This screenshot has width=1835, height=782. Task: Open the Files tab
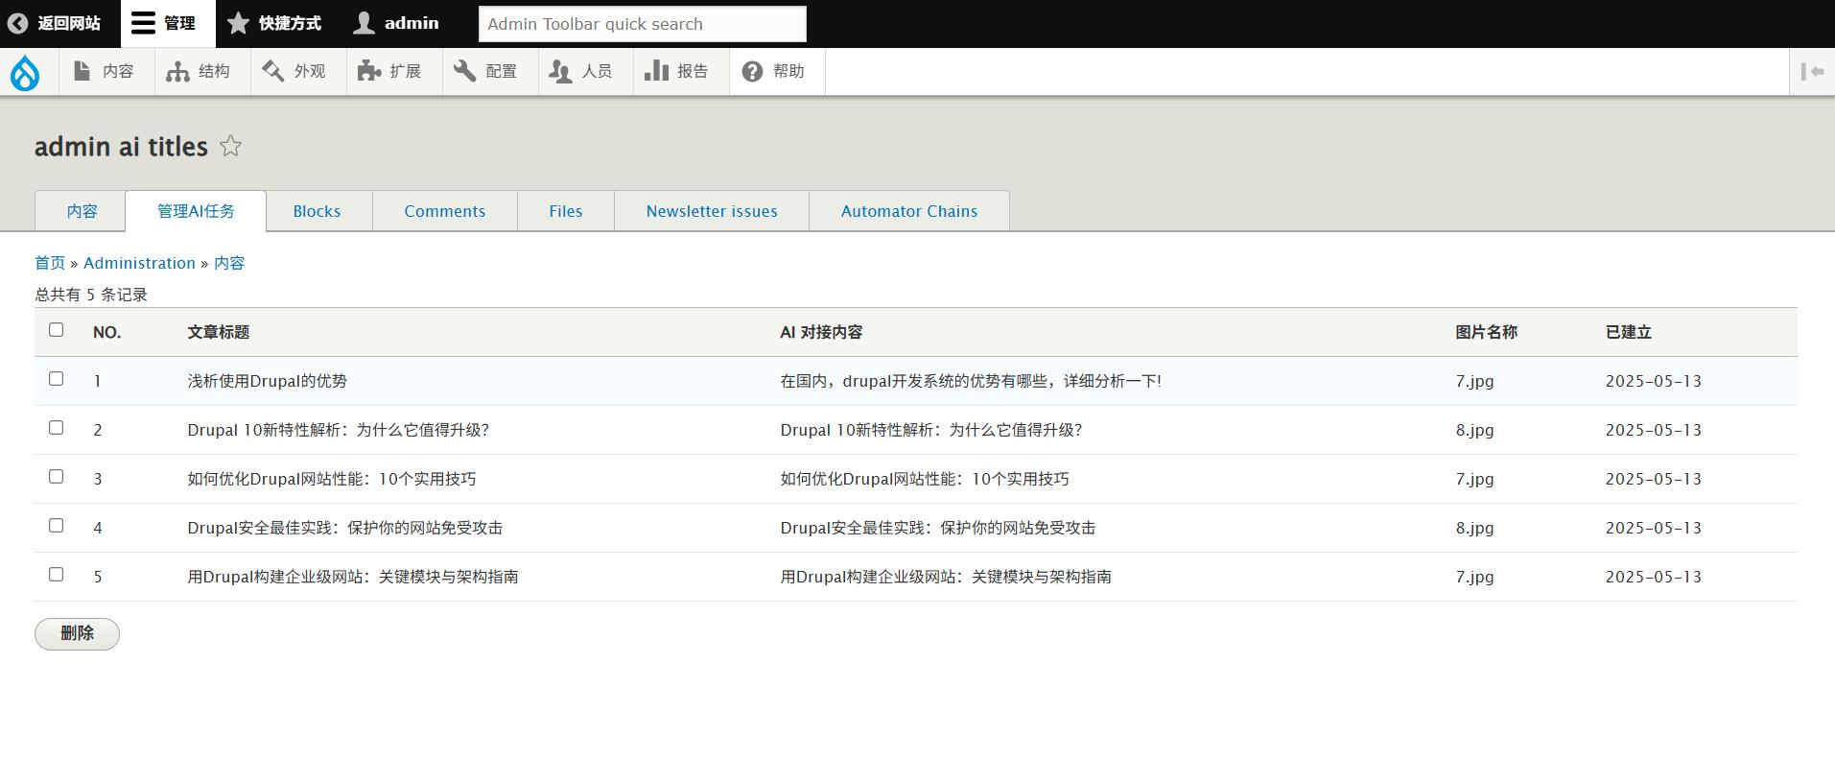tap(566, 211)
